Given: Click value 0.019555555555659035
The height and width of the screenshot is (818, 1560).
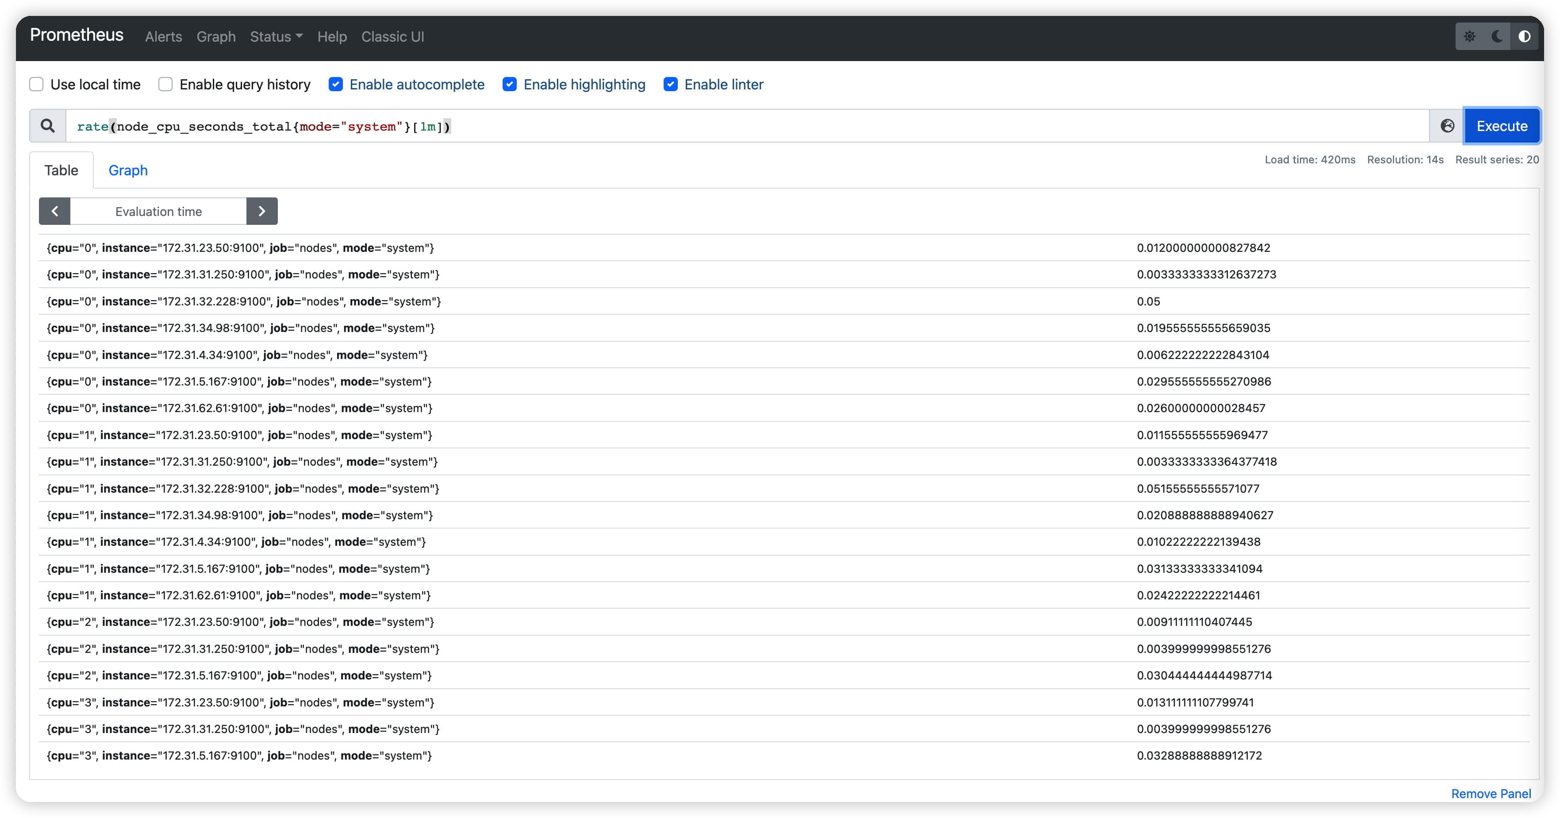Looking at the screenshot, I should point(1203,328).
